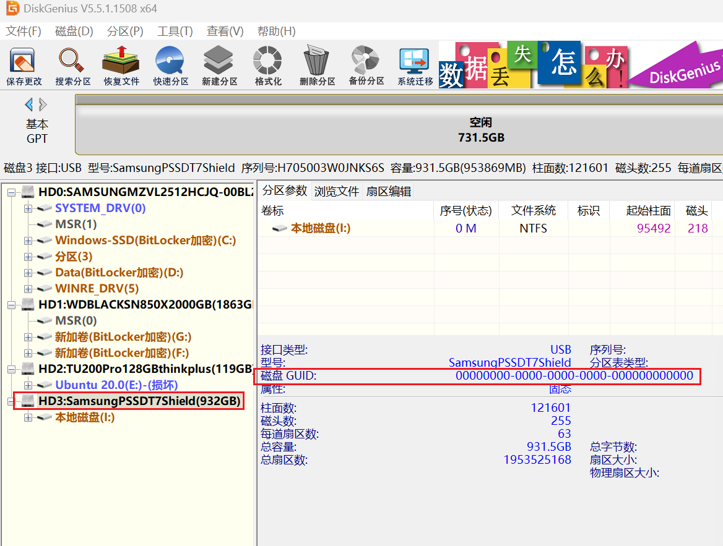723x546 pixels.
Task: Click the 文件系统 column header
Action: tap(533, 211)
